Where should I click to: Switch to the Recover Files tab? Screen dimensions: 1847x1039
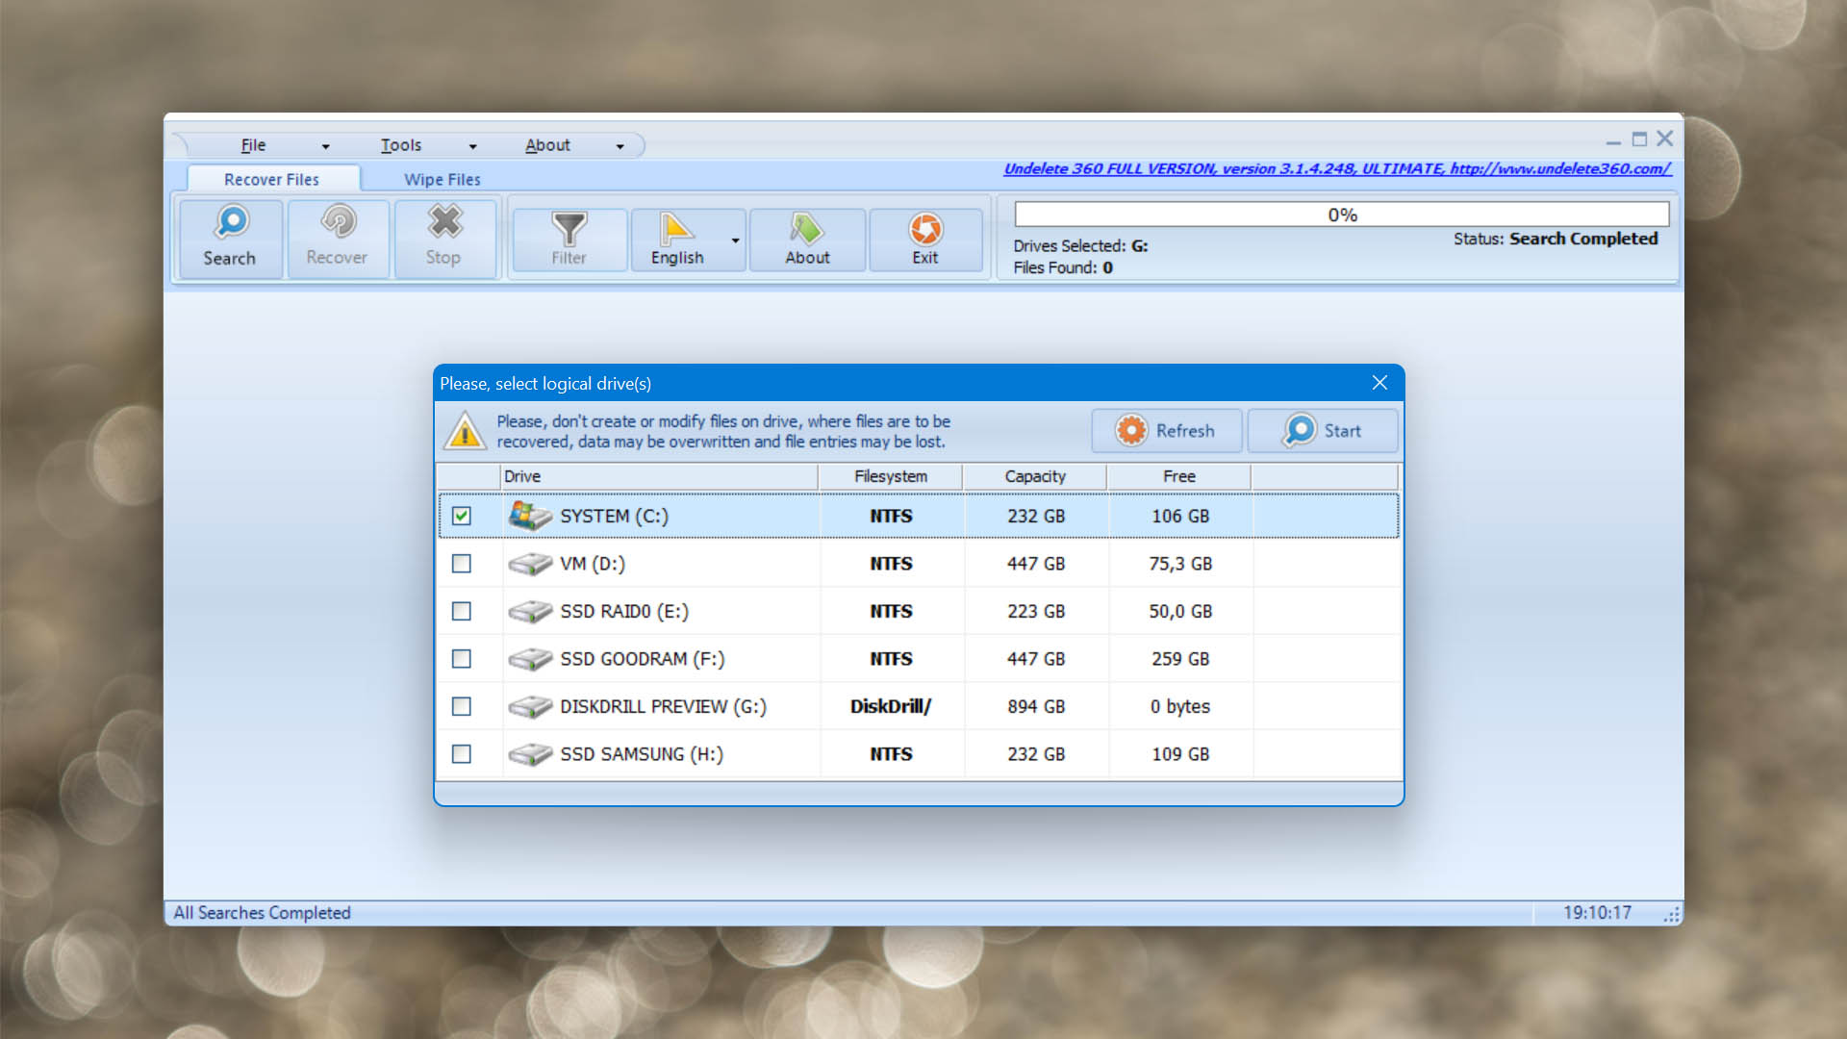coord(272,179)
